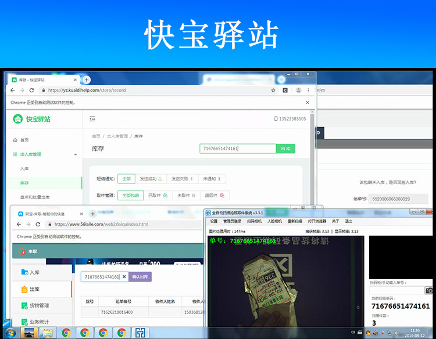
Task: Filter by 未通知 SMS status
Action: click(212, 179)
